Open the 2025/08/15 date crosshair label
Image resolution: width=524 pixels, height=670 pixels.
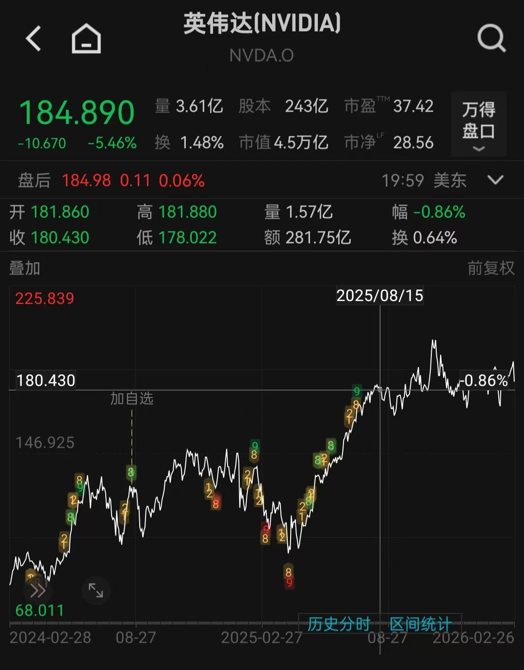coord(380,295)
